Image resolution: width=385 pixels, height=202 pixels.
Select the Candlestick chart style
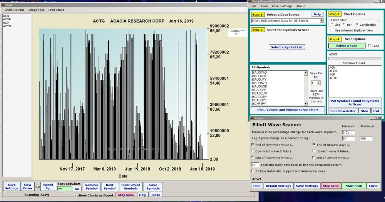357,25
